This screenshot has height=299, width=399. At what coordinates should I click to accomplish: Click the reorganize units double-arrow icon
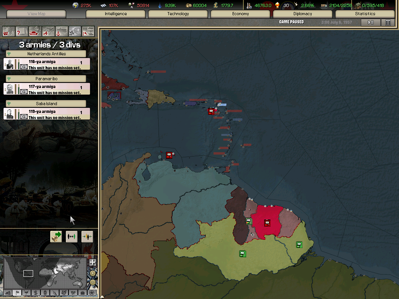(72, 236)
